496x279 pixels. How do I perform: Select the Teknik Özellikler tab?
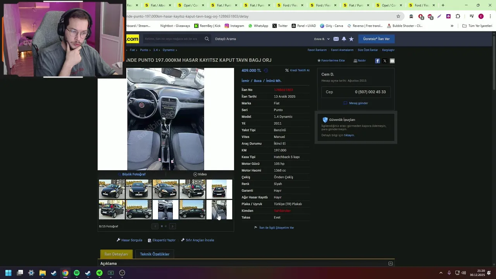click(x=155, y=254)
